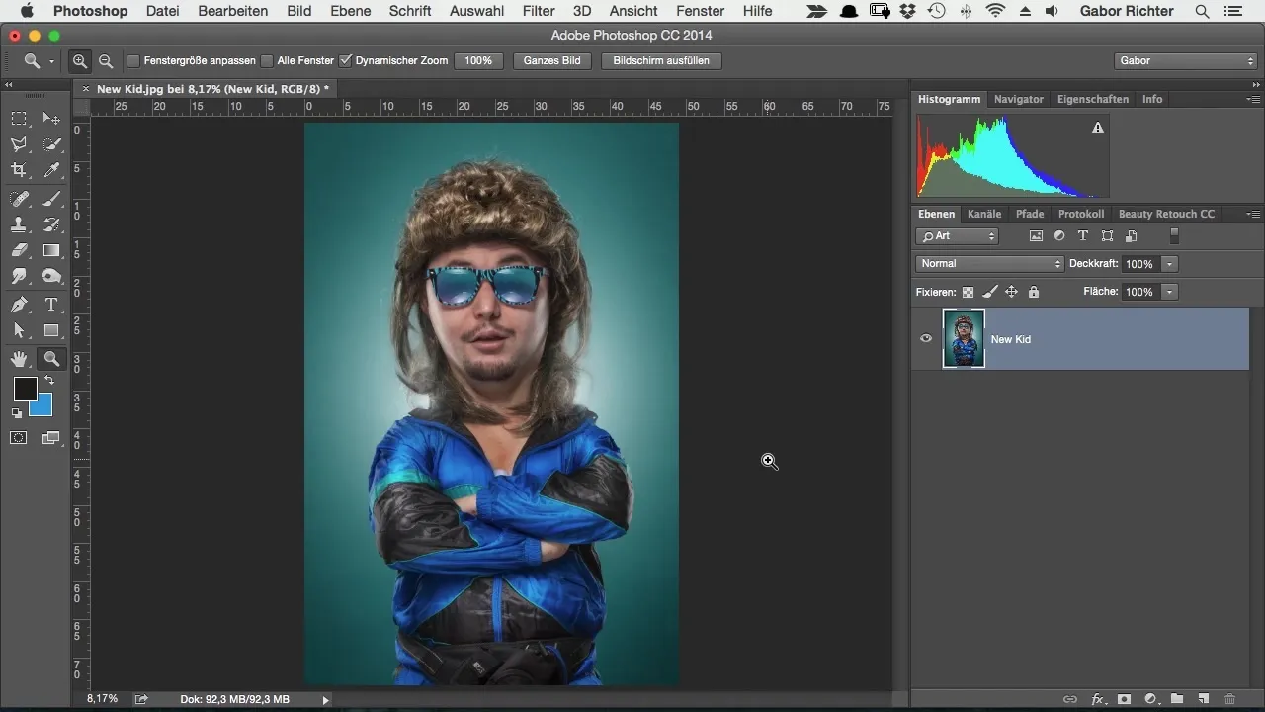This screenshot has width=1265, height=712.
Task: Select the Type tool
Action: [51, 305]
